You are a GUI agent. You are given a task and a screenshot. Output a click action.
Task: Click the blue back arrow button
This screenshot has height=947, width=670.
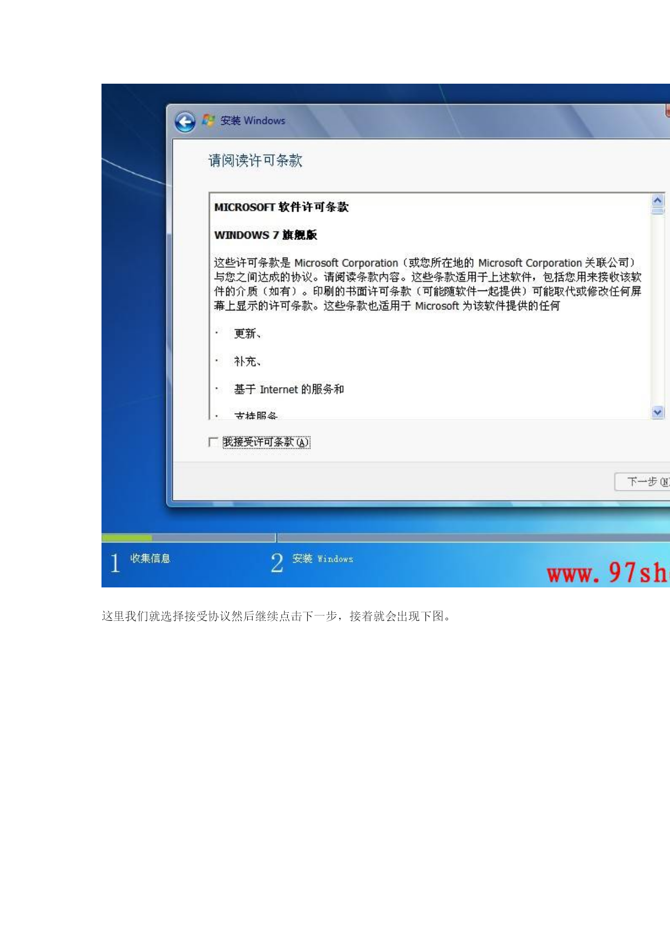(185, 122)
